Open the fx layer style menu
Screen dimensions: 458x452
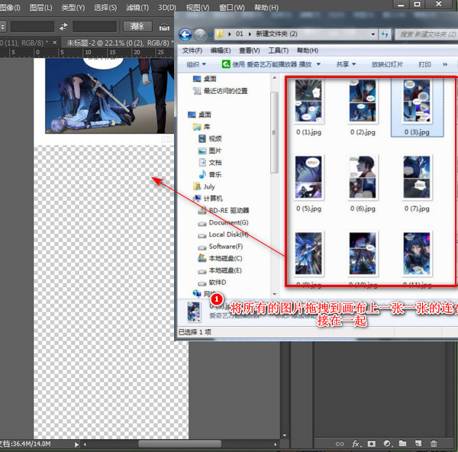point(356,444)
